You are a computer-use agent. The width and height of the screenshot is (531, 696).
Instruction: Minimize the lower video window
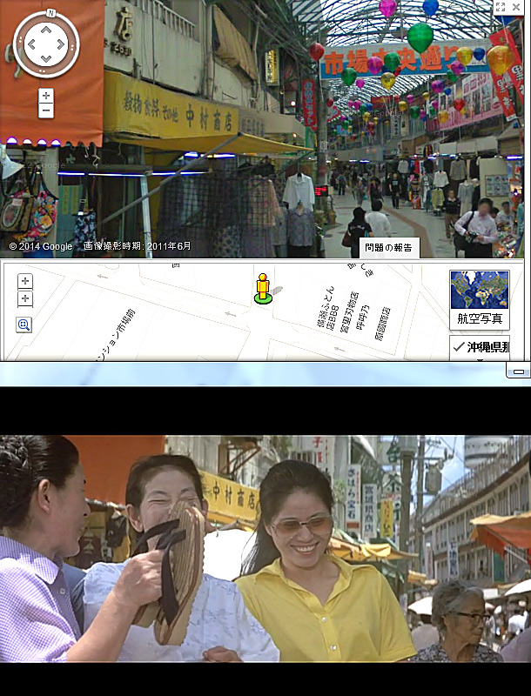pos(519,371)
